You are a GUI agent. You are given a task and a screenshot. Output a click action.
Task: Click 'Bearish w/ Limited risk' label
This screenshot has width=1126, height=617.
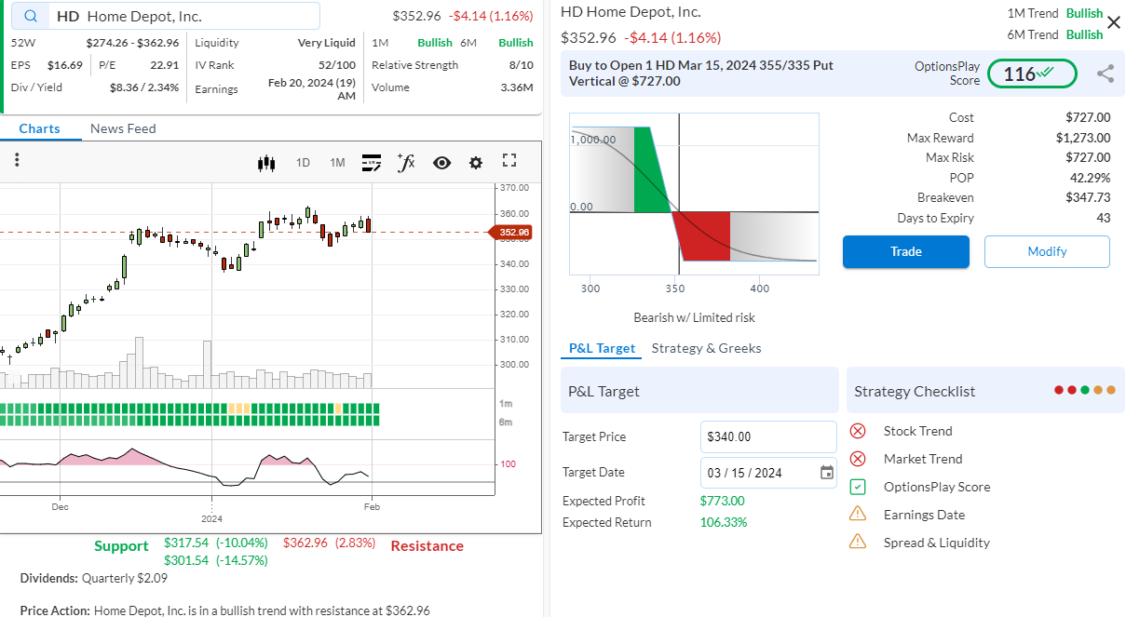coord(694,317)
